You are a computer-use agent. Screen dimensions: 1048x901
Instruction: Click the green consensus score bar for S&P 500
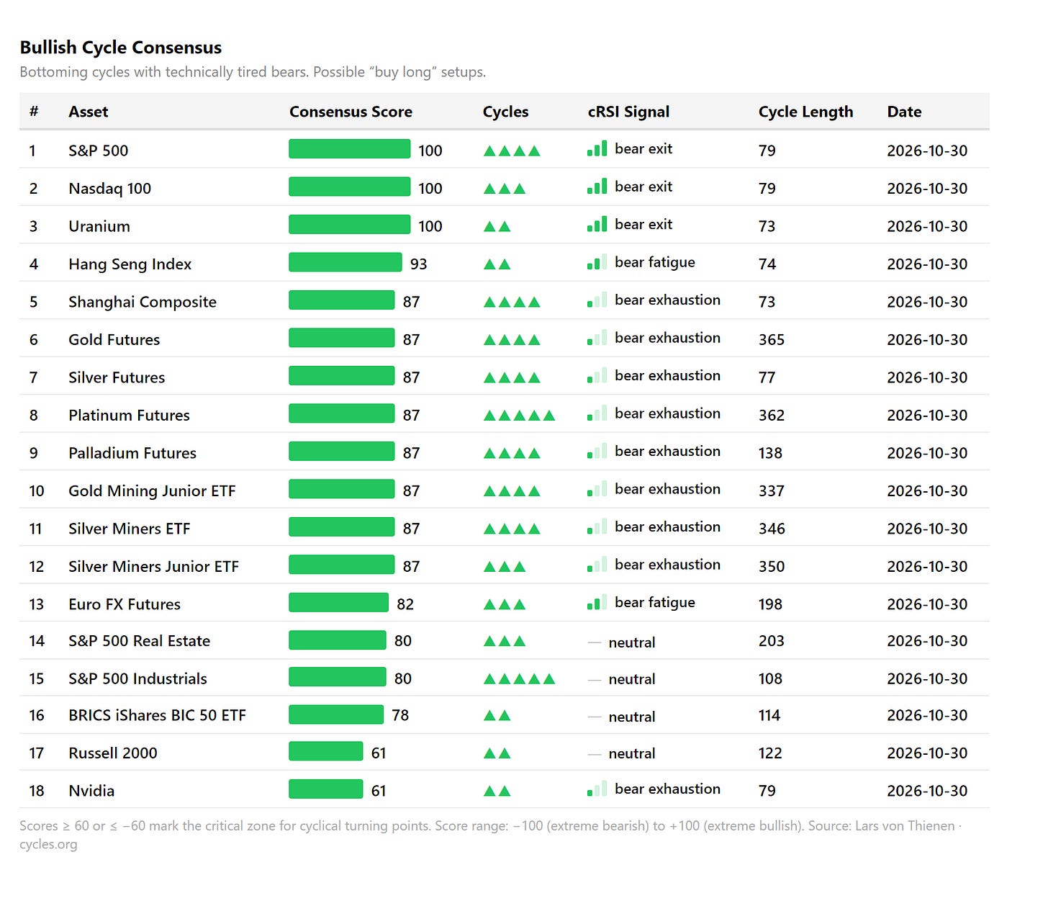tap(350, 149)
